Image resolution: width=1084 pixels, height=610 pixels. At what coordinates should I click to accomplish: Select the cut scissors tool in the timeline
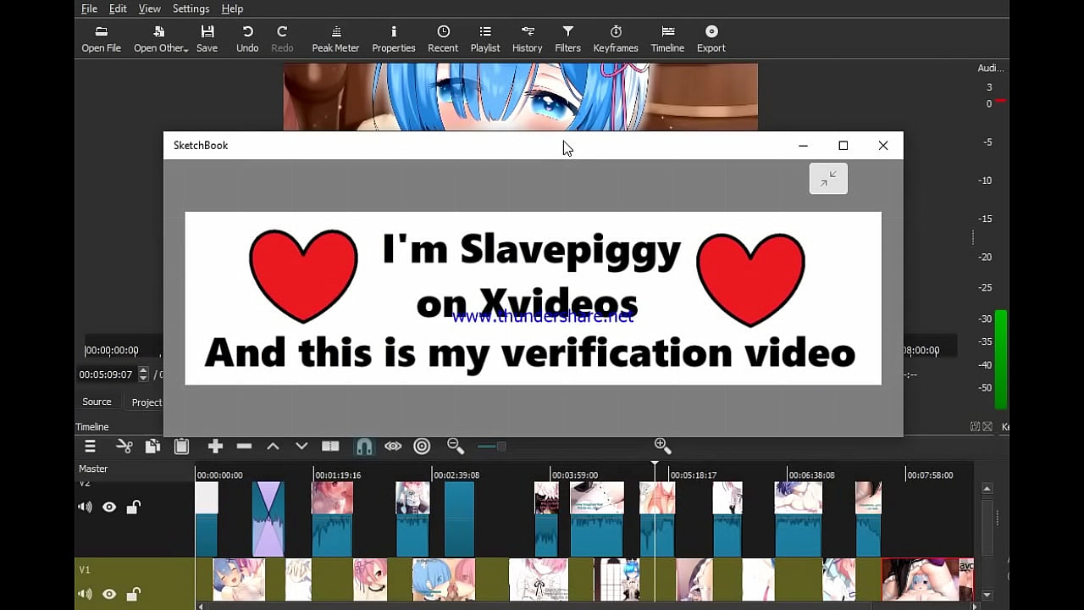click(x=124, y=446)
